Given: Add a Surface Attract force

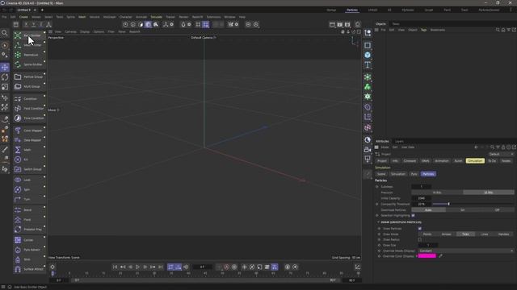Looking at the screenshot, I should [29, 269].
